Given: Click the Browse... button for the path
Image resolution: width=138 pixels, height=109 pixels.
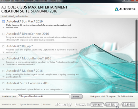Looking at the screenshot, I should (77, 96).
